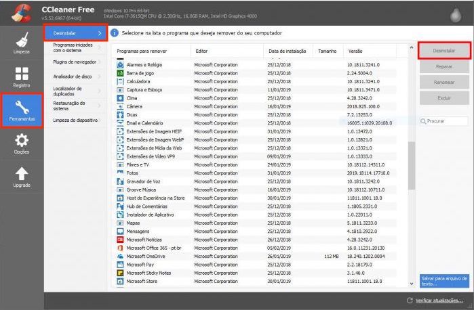Select the Microsoft OneDrive cloud icon
This screenshot has width=474, height=310.
tap(120, 257)
